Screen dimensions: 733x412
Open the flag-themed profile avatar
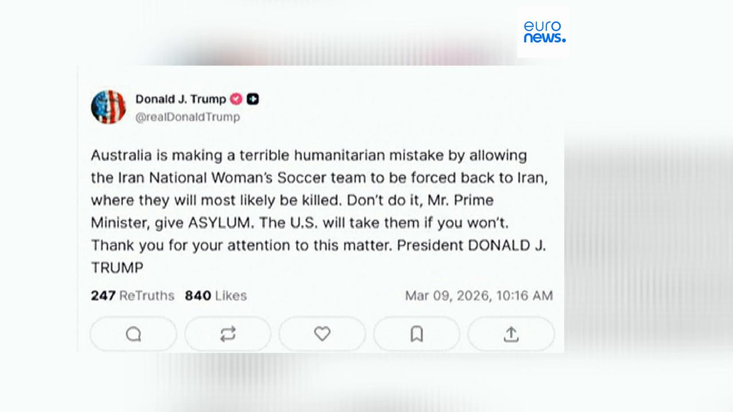click(x=108, y=107)
